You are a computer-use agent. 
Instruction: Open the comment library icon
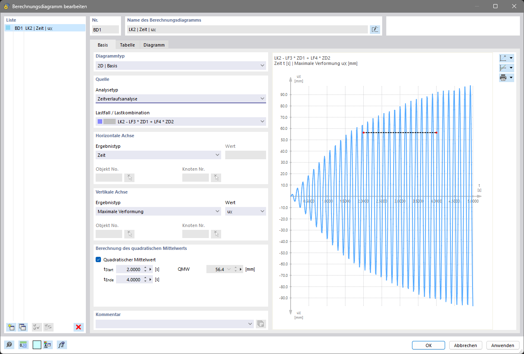pyautogui.click(x=261, y=324)
